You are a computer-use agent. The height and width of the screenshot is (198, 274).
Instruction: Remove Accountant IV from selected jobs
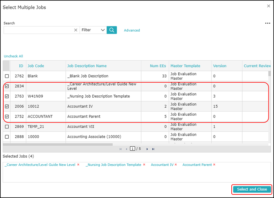(176, 165)
